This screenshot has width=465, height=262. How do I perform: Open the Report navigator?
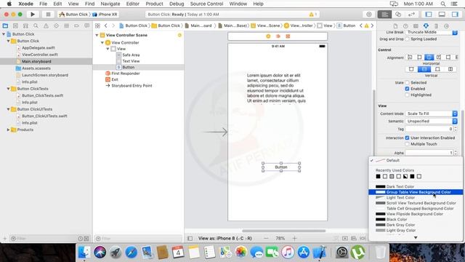(86, 26)
